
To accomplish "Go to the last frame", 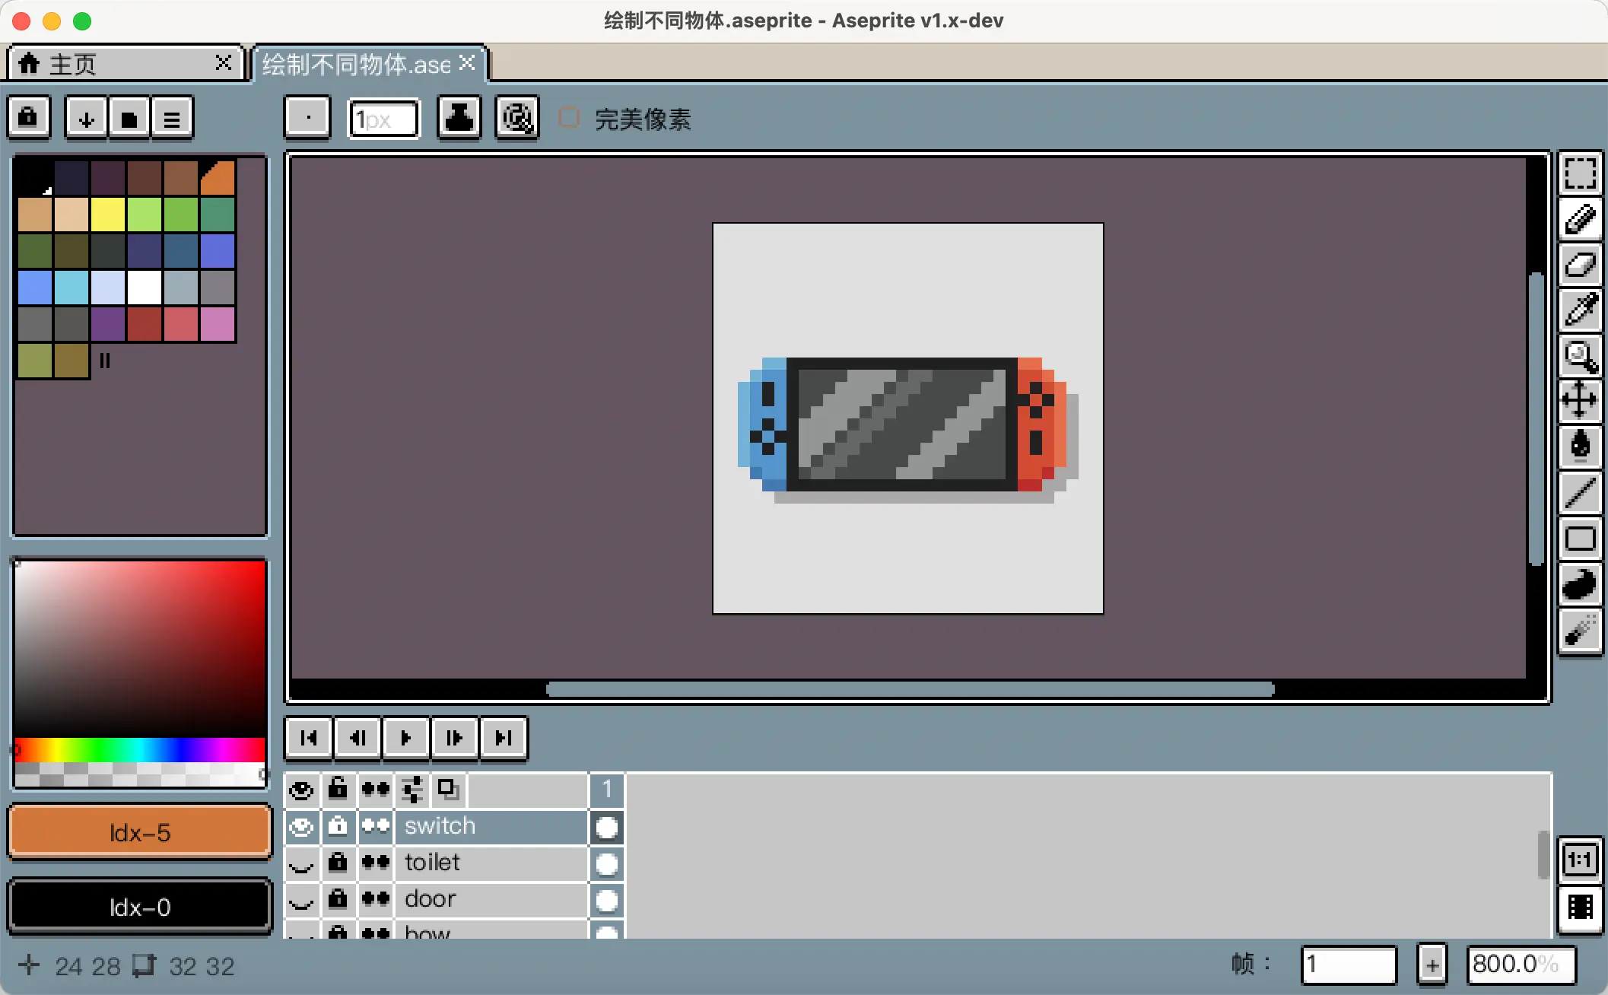I will click(x=503, y=738).
